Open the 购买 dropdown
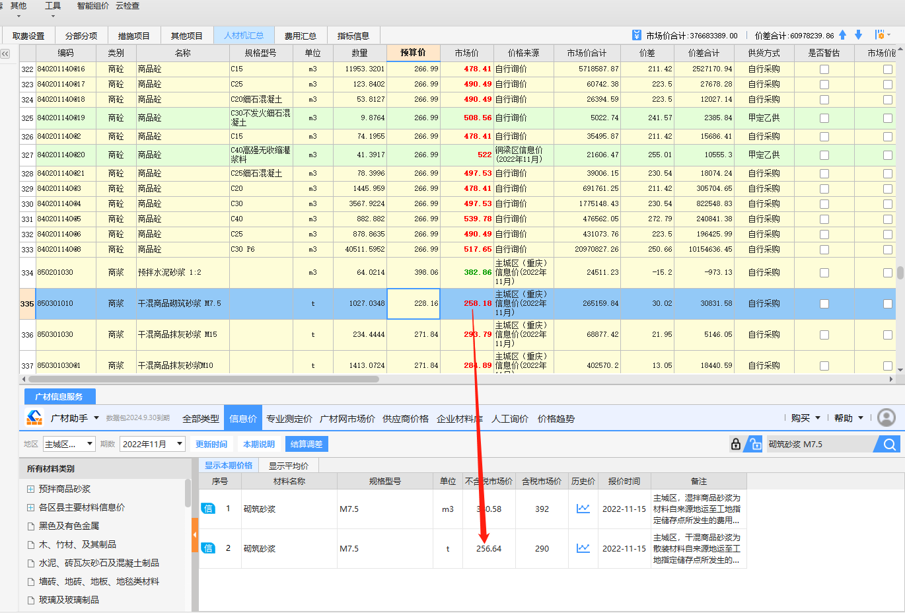The height and width of the screenshot is (613, 905). click(805, 417)
